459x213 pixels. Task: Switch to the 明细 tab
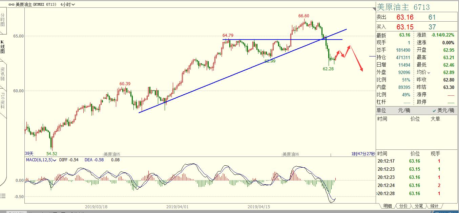[x=387, y=206]
